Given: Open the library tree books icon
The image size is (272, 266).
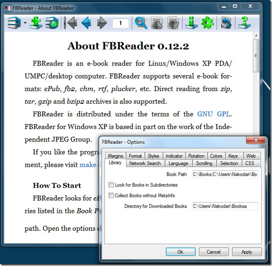Looking at the screenshot, I should coord(14,22).
